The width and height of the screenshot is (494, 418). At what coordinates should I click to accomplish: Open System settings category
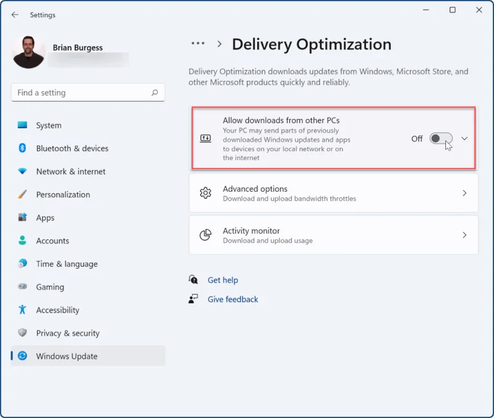[88, 125]
